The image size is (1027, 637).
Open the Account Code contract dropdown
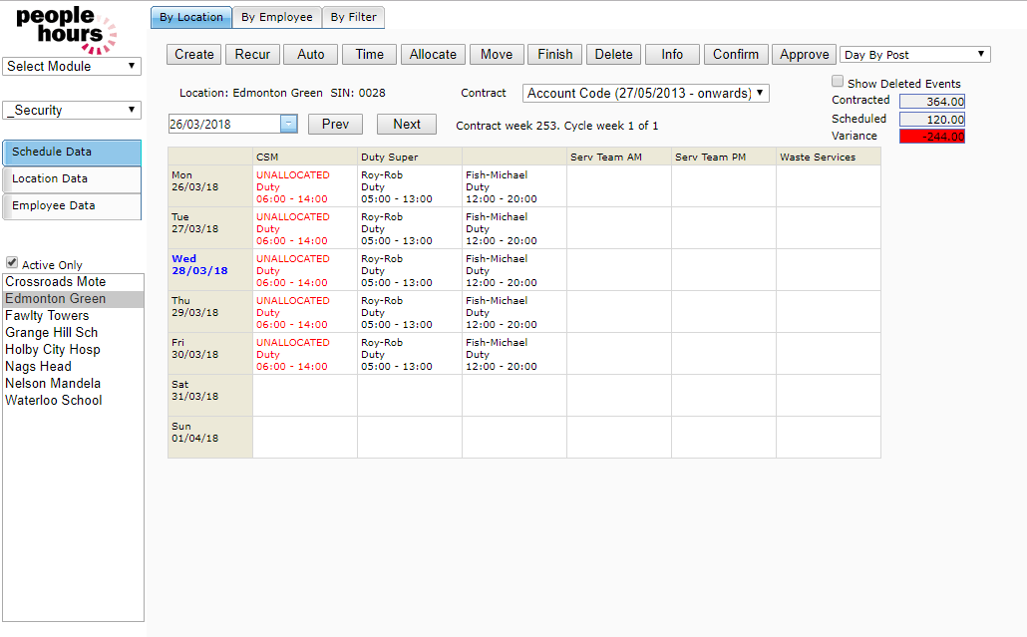(645, 94)
